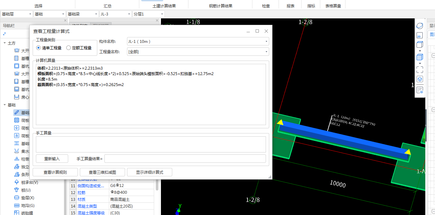Open the 基础层 floor dropdown
The height and width of the screenshot is (215, 435).
click(x=16, y=14)
